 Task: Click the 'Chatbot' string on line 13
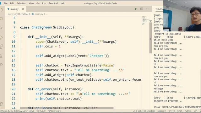point(96,56)
